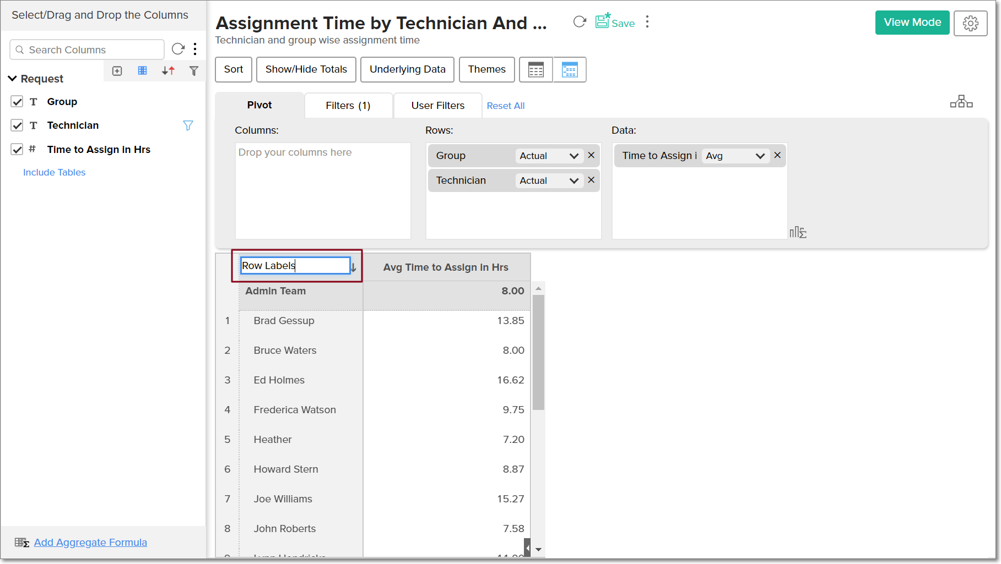Switch to the Filters (1) tab

coord(348,106)
